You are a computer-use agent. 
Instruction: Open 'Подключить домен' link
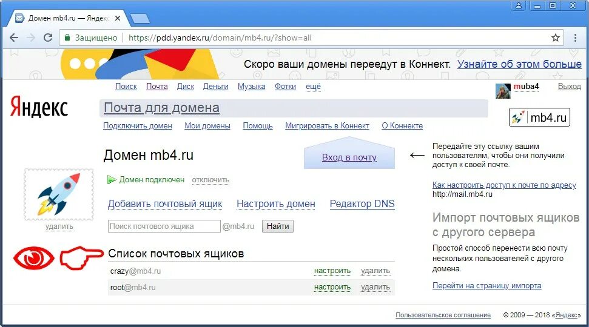point(138,126)
